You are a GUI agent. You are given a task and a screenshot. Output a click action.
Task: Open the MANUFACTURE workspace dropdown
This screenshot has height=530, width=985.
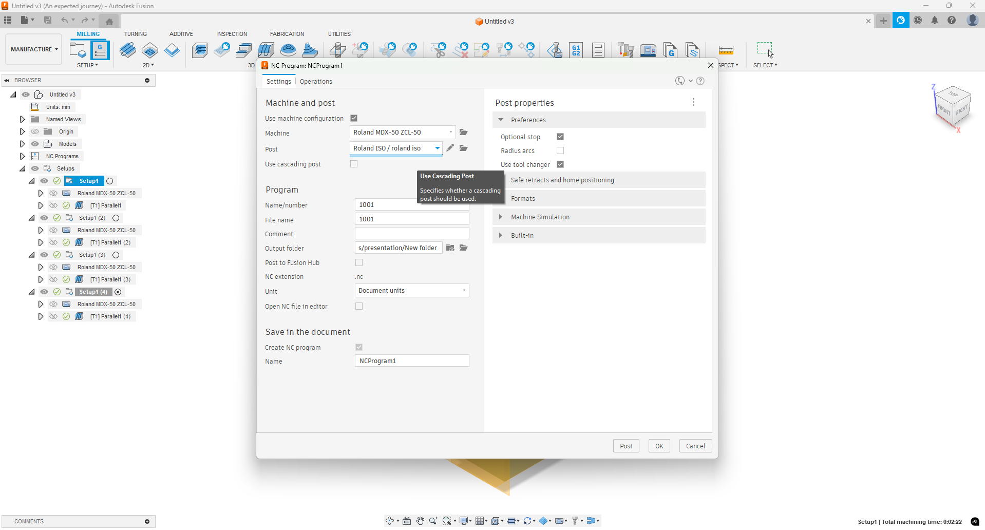click(x=34, y=49)
